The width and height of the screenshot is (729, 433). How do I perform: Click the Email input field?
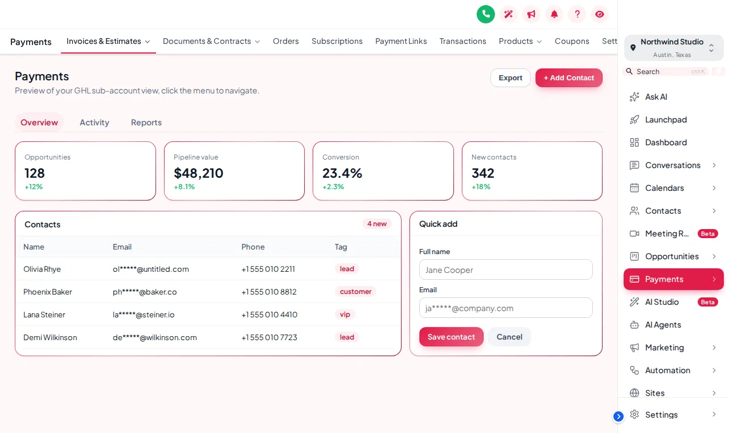506,308
